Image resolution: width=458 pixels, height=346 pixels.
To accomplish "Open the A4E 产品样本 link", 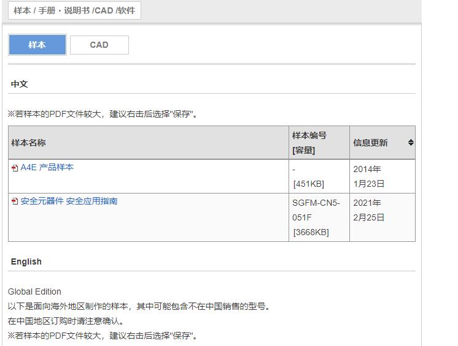I will coord(47,167).
